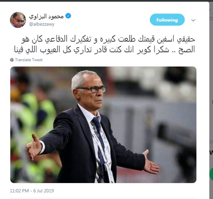Click the dark strip above the tweet dialog
This screenshot has height=199, width=213.
point(106,1)
